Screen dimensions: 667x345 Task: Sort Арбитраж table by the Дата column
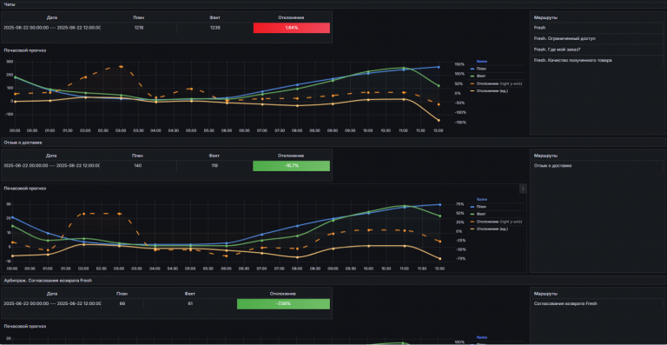[51, 294]
